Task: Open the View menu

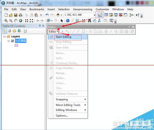Action: click(x=23, y=9)
